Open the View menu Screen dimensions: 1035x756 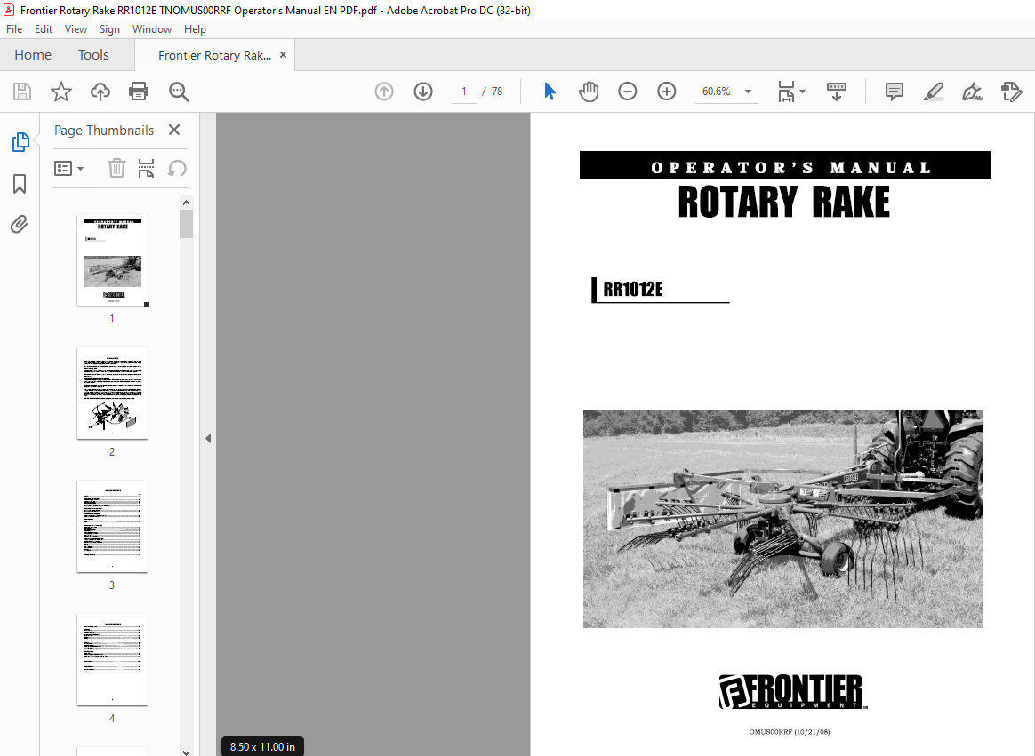pos(76,29)
